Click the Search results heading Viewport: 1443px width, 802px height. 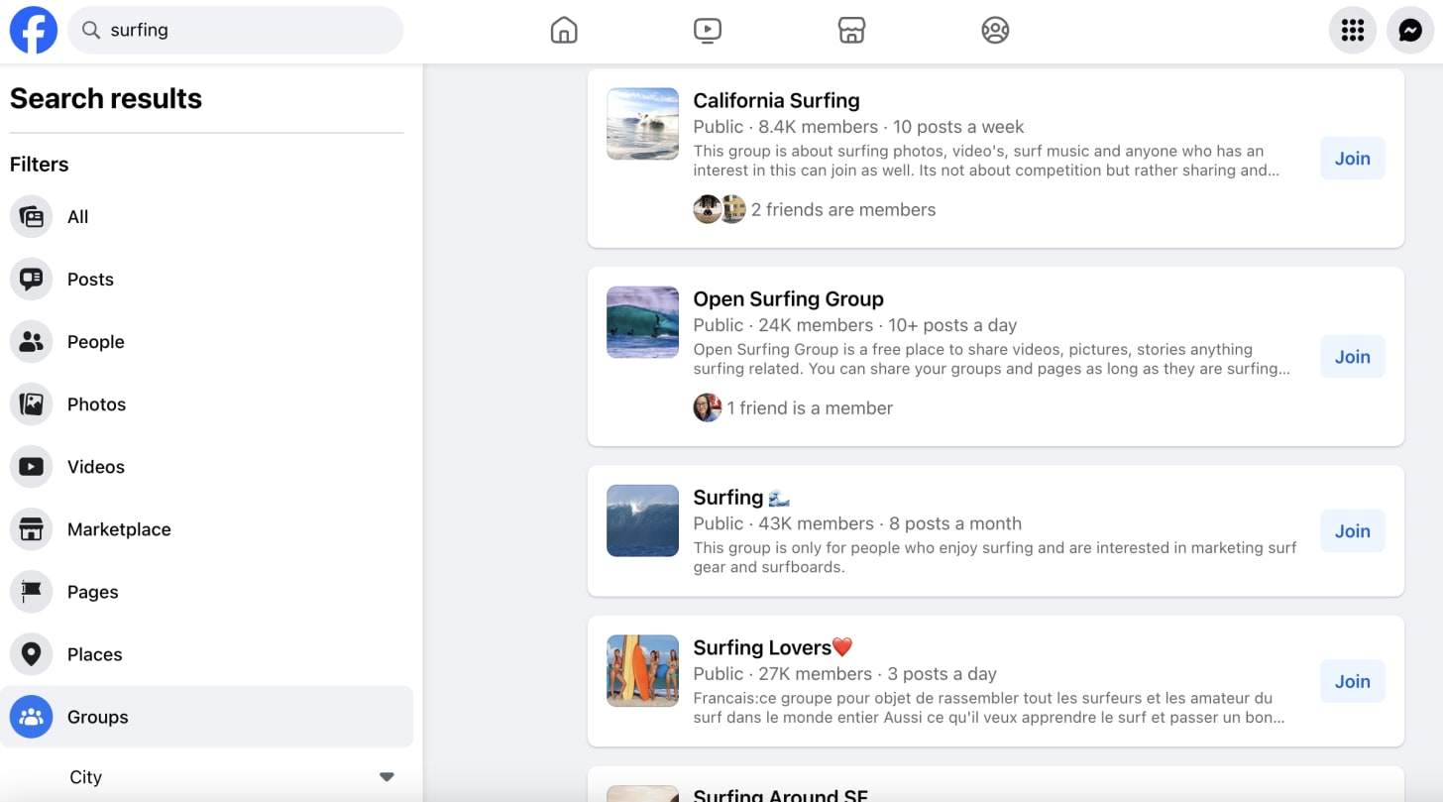coord(106,98)
